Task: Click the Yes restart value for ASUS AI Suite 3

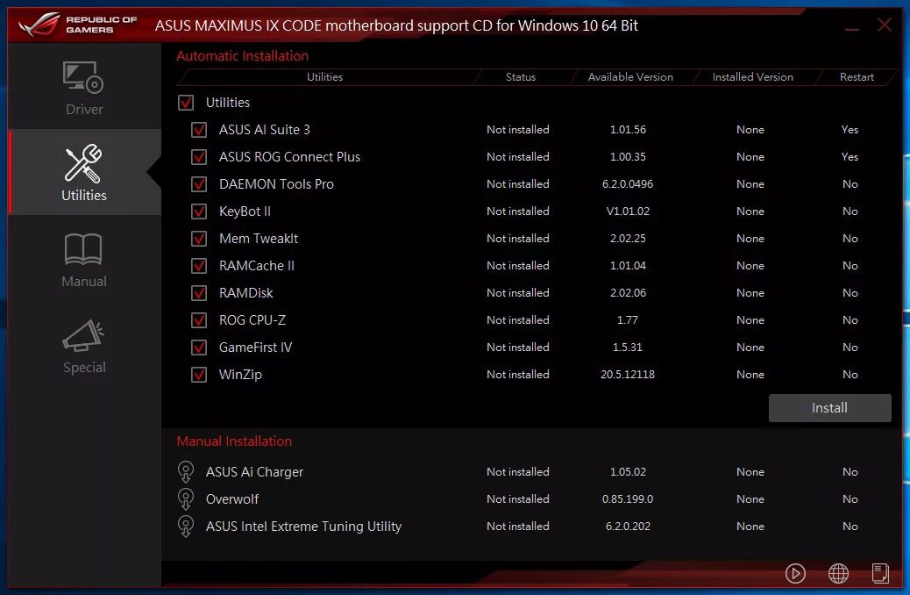Action: tap(850, 130)
